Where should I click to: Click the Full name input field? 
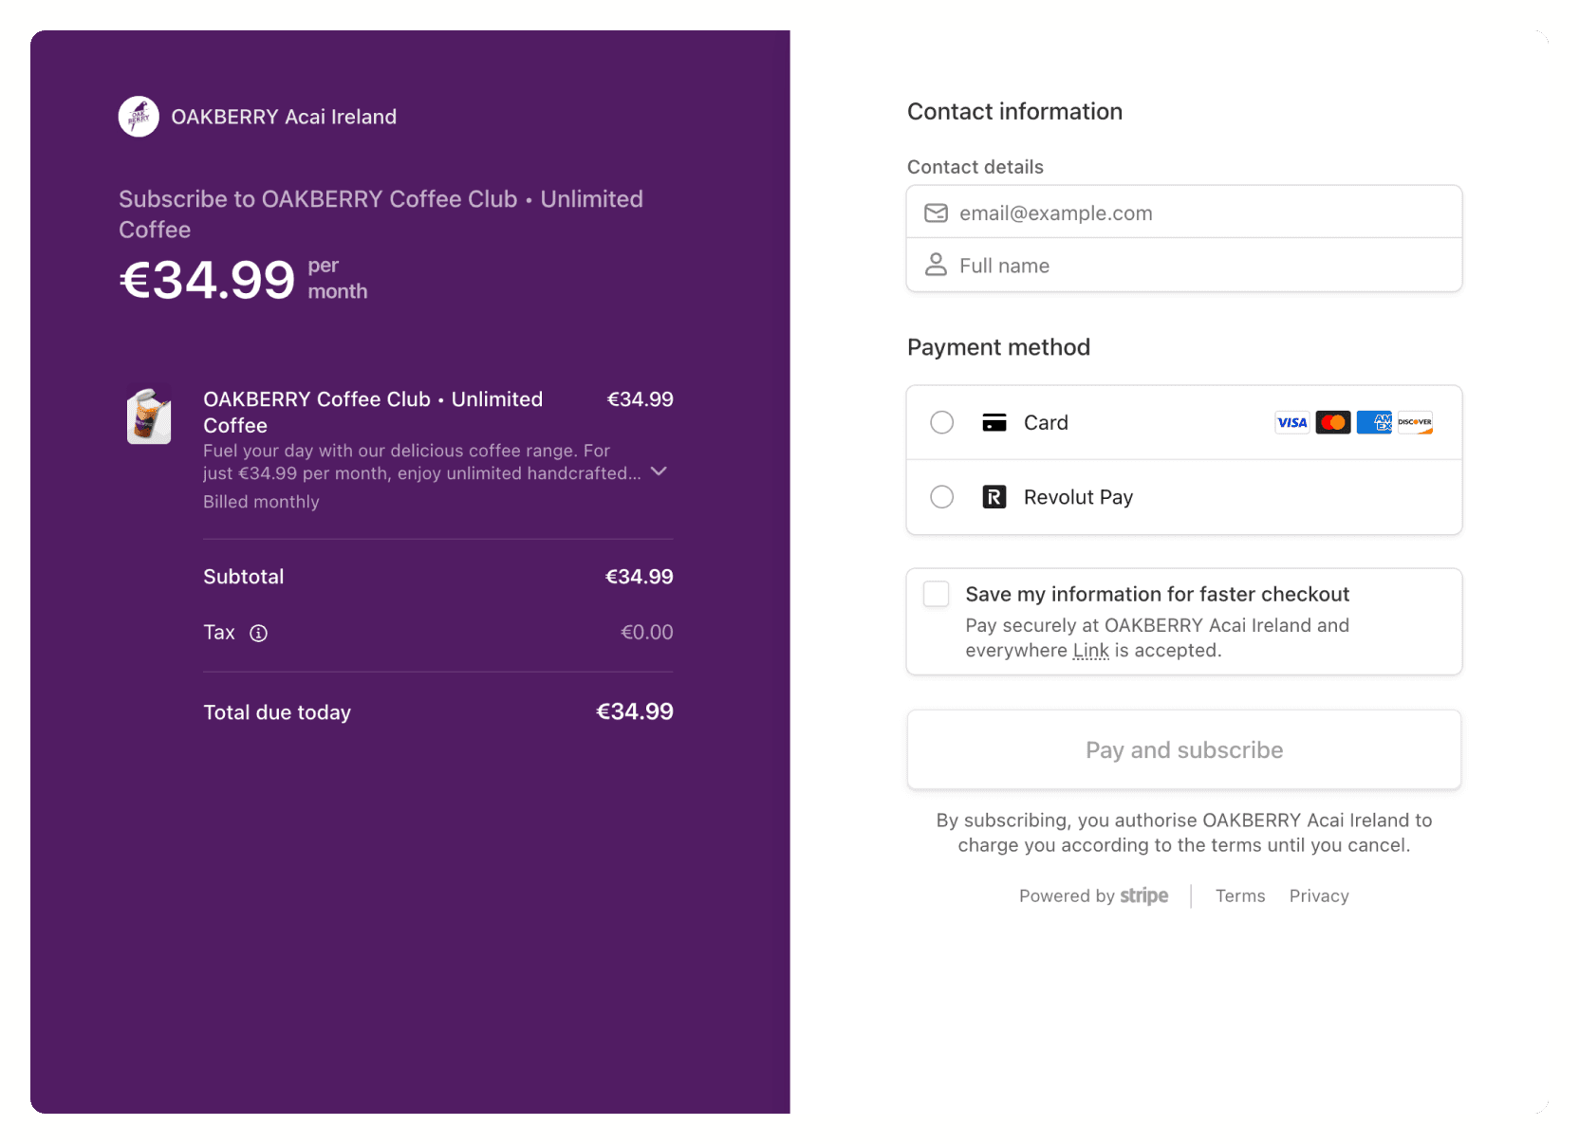1196,266
